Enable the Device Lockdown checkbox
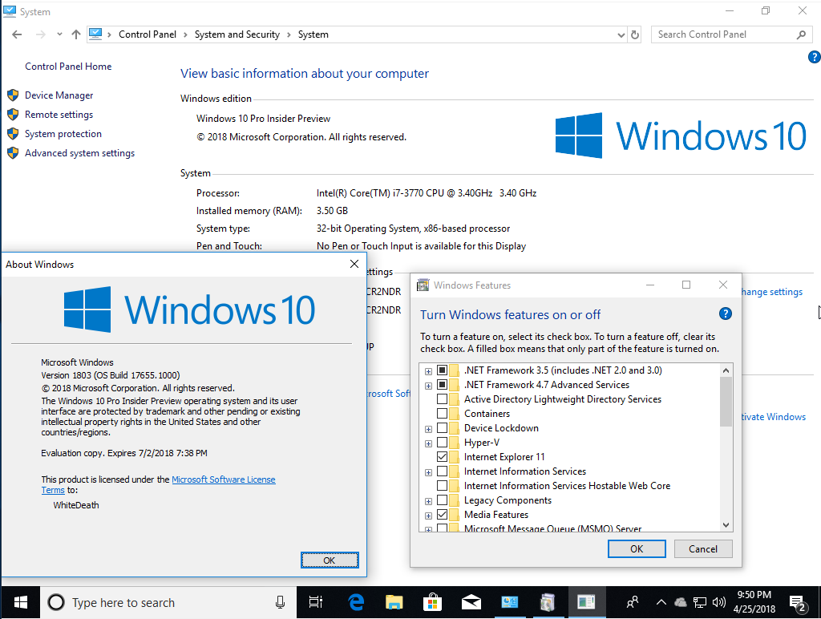Screen dimensions: 821x619 click(442, 428)
